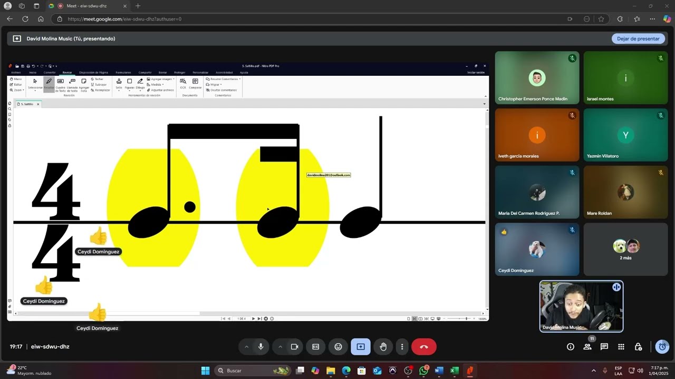This screenshot has height=379, width=675.
Task: Click Ocultar comentarios in the ribbon
Action: point(221,90)
